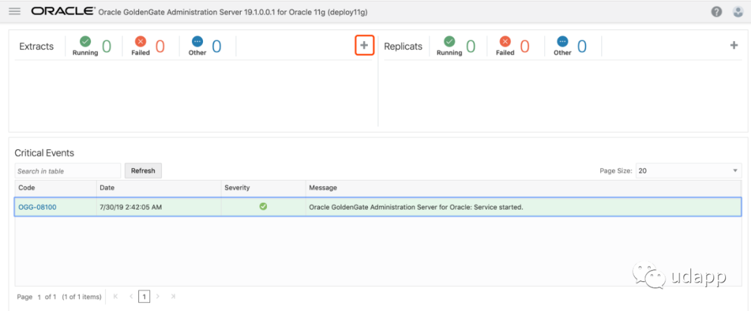Click the Extracts Failed red icon
751x311 pixels.
[140, 42]
